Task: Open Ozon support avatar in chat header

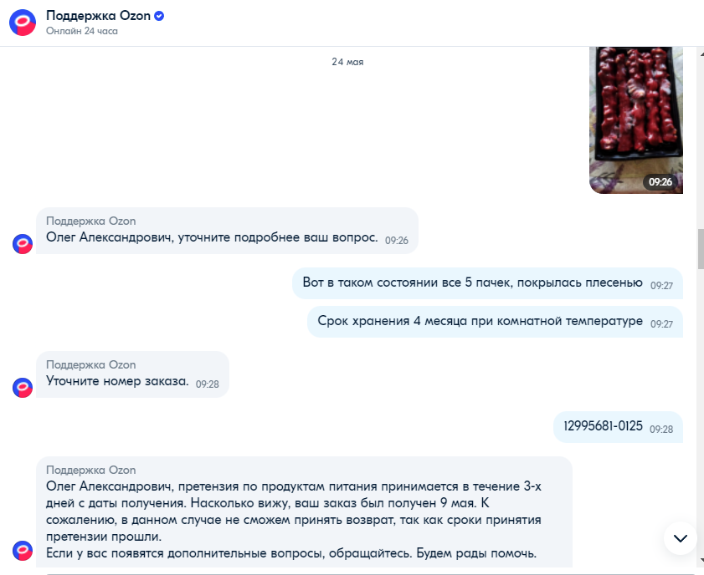Action: [x=23, y=23]
